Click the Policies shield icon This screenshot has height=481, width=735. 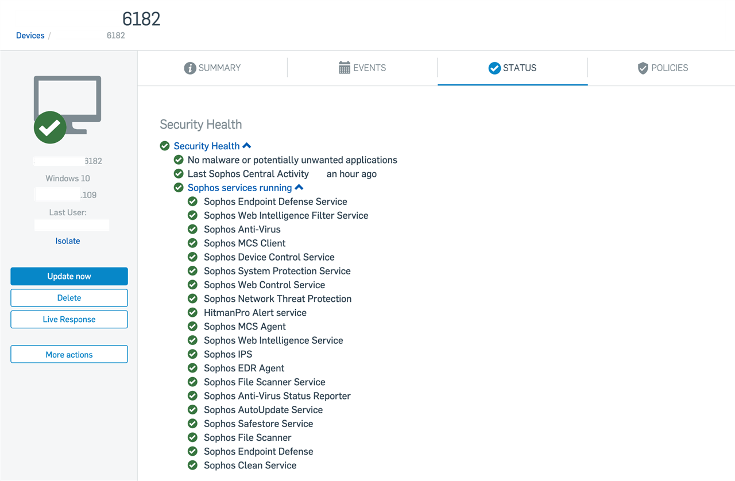pyautogui.click(x=643, y=68)
